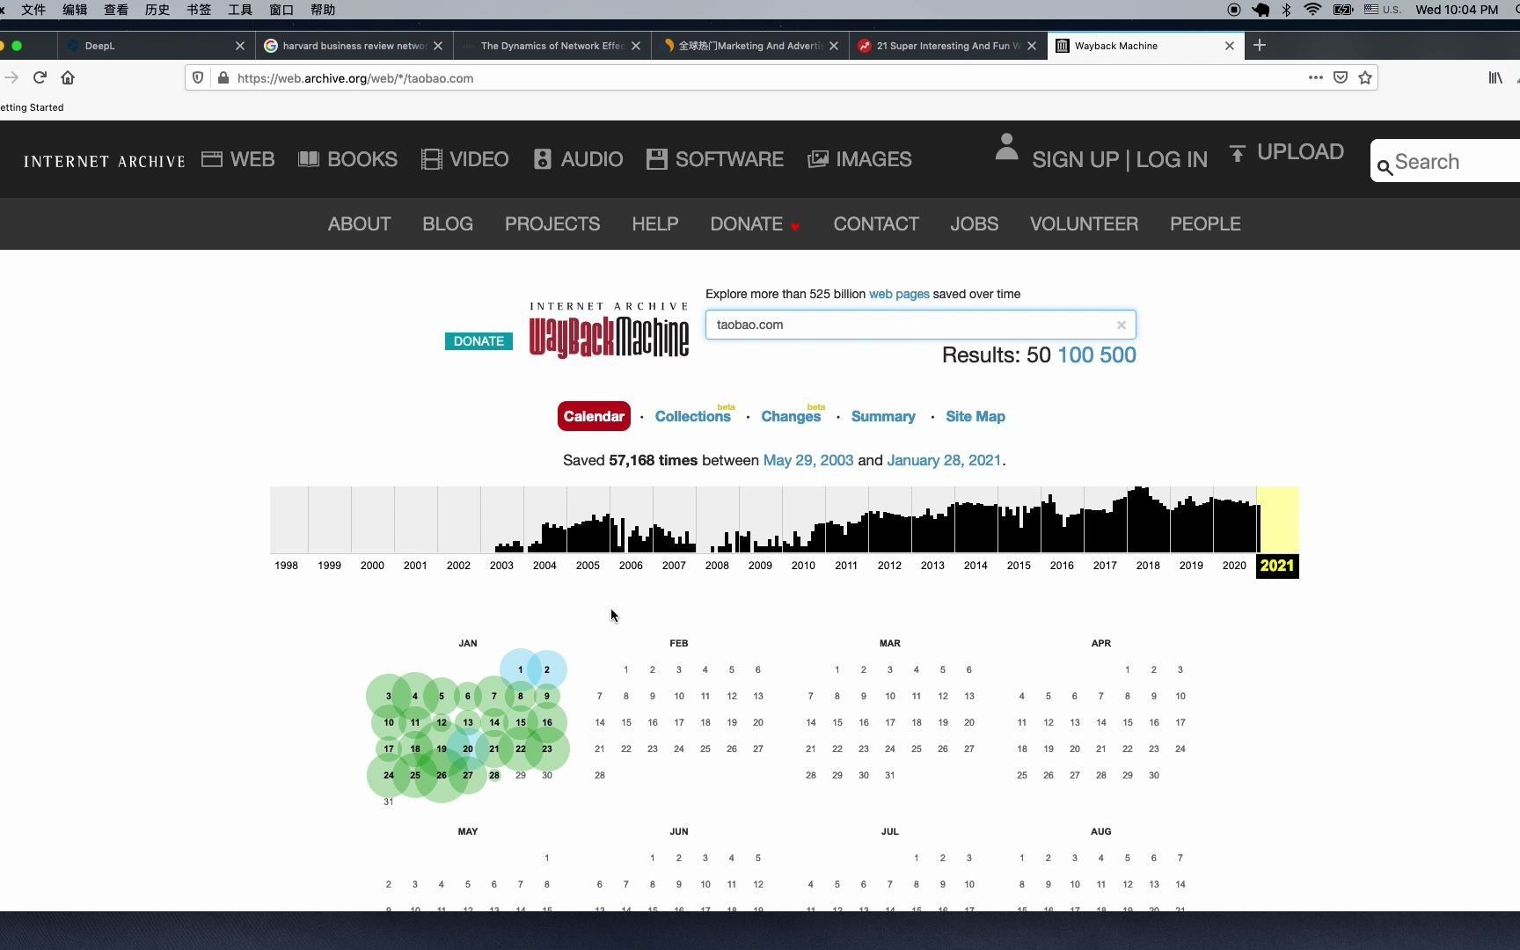Close the DeepL tab
The width and height of the screenshot is (1520, 950).
pos(240,46)
